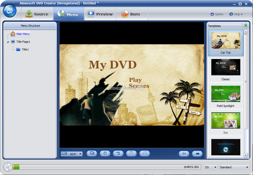Add text using the T+ icon
This screenshot has height=175, width=253.
pos(118,153)
